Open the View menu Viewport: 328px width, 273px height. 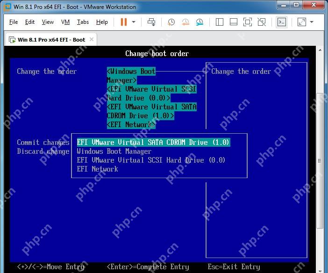click(x=48, y=22)
